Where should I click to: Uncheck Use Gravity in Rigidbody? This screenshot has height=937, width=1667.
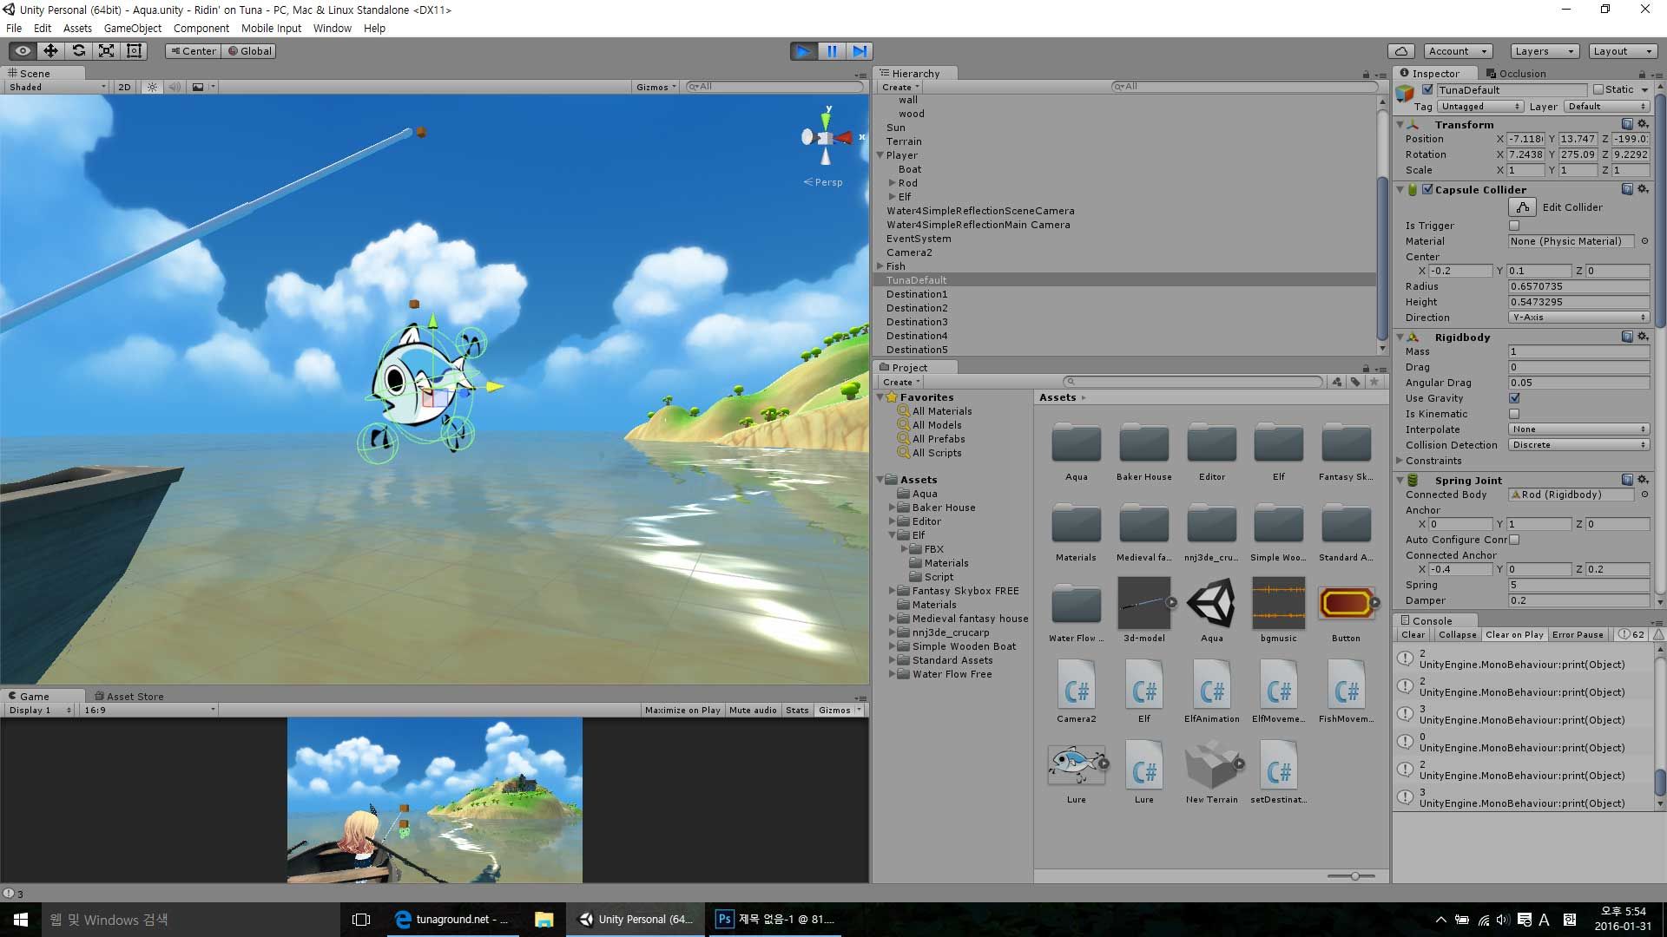pyautogui.click(x=1514, y=398)
